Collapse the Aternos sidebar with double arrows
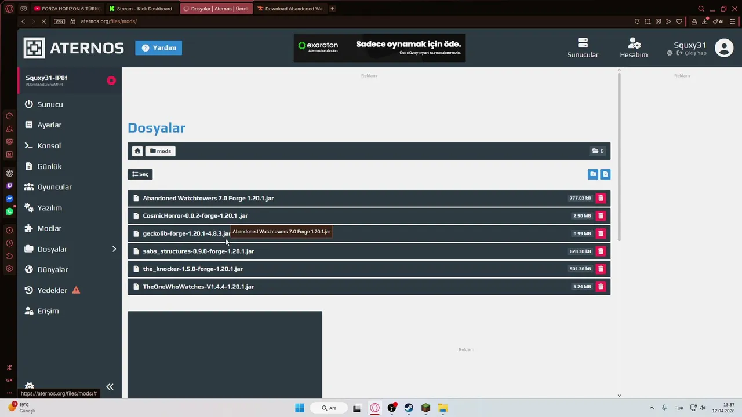Screen dimensions: 742x417 pos(110,387)
